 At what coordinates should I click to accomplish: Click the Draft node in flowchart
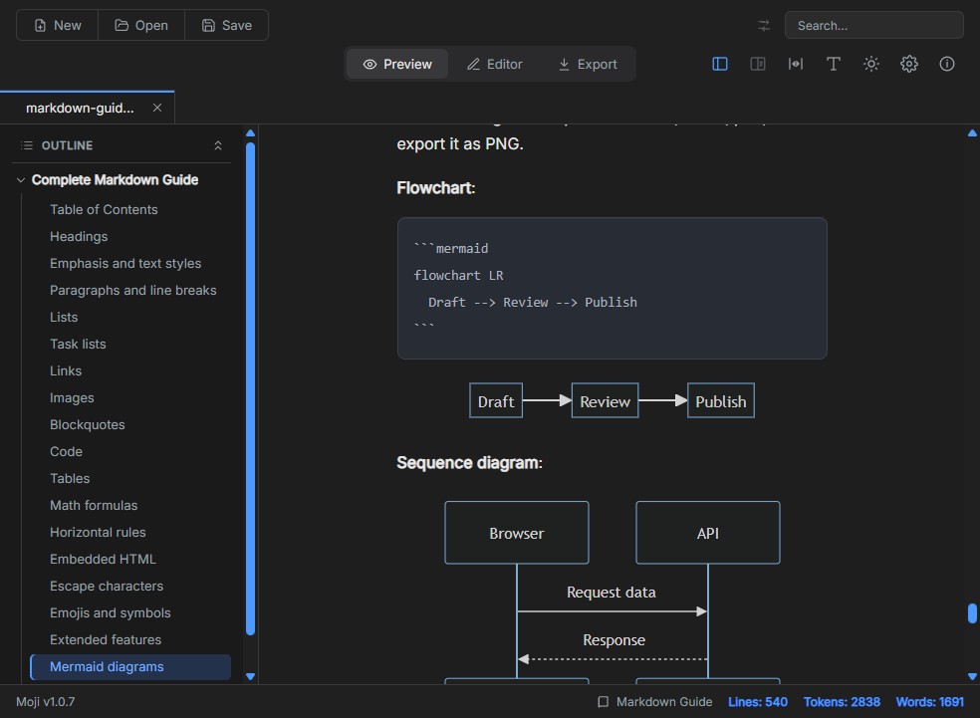(x=496, y=400)
